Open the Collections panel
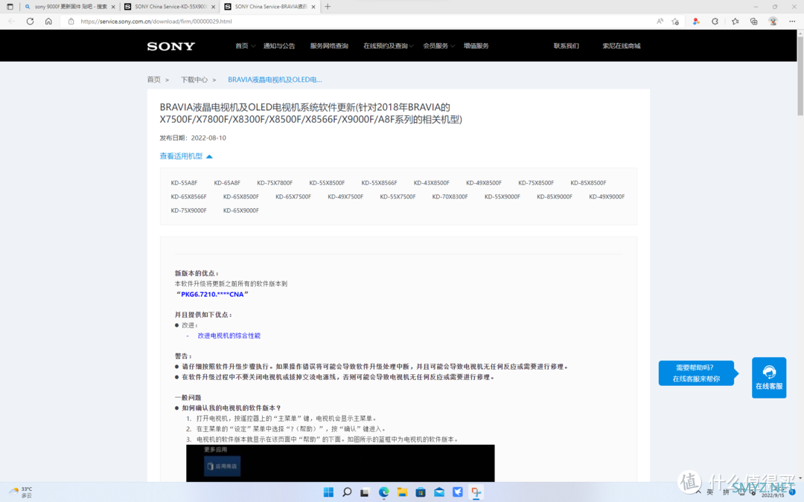 [x=753, y=22]
